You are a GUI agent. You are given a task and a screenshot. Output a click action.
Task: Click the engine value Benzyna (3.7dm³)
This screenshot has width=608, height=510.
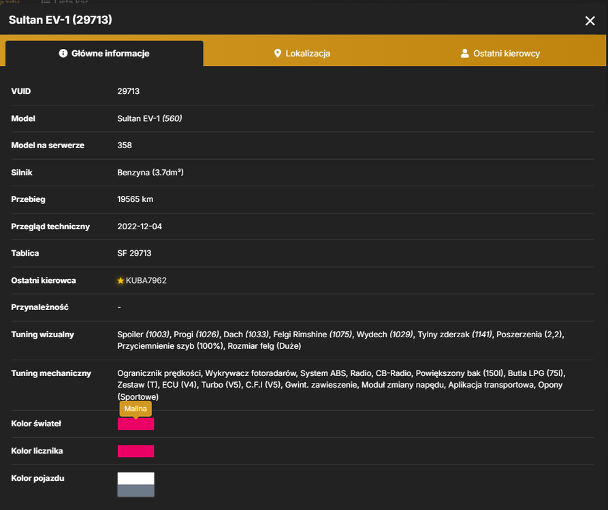(x=150, y=172)
